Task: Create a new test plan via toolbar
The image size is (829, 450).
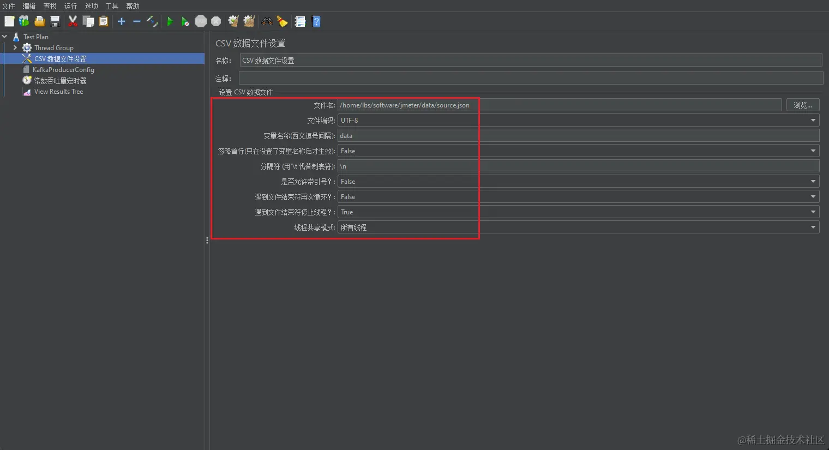Action: coord(9,21)
